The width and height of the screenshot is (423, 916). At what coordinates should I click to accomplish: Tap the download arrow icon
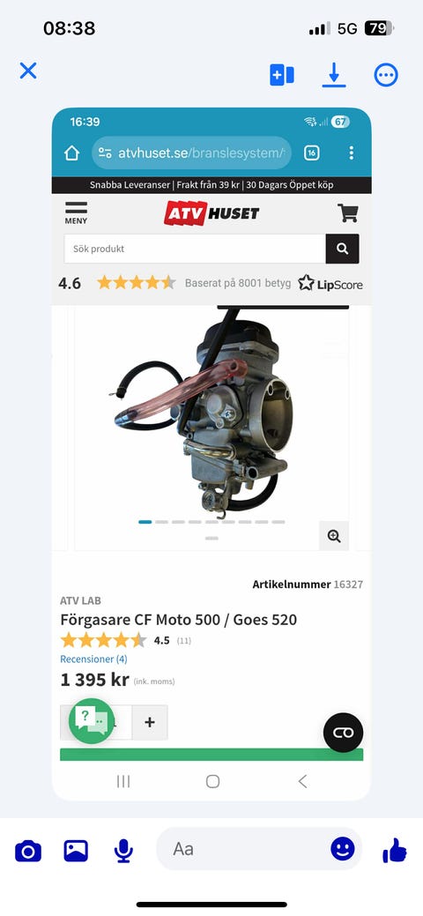(334, 75)
